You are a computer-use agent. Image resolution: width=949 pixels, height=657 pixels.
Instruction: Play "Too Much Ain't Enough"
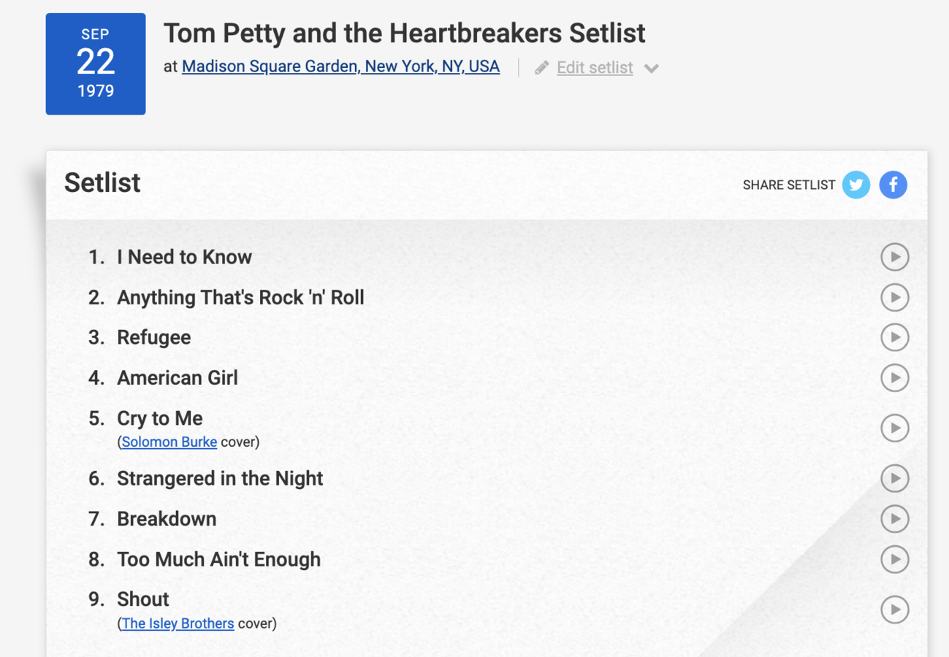(x=894, y=559)
